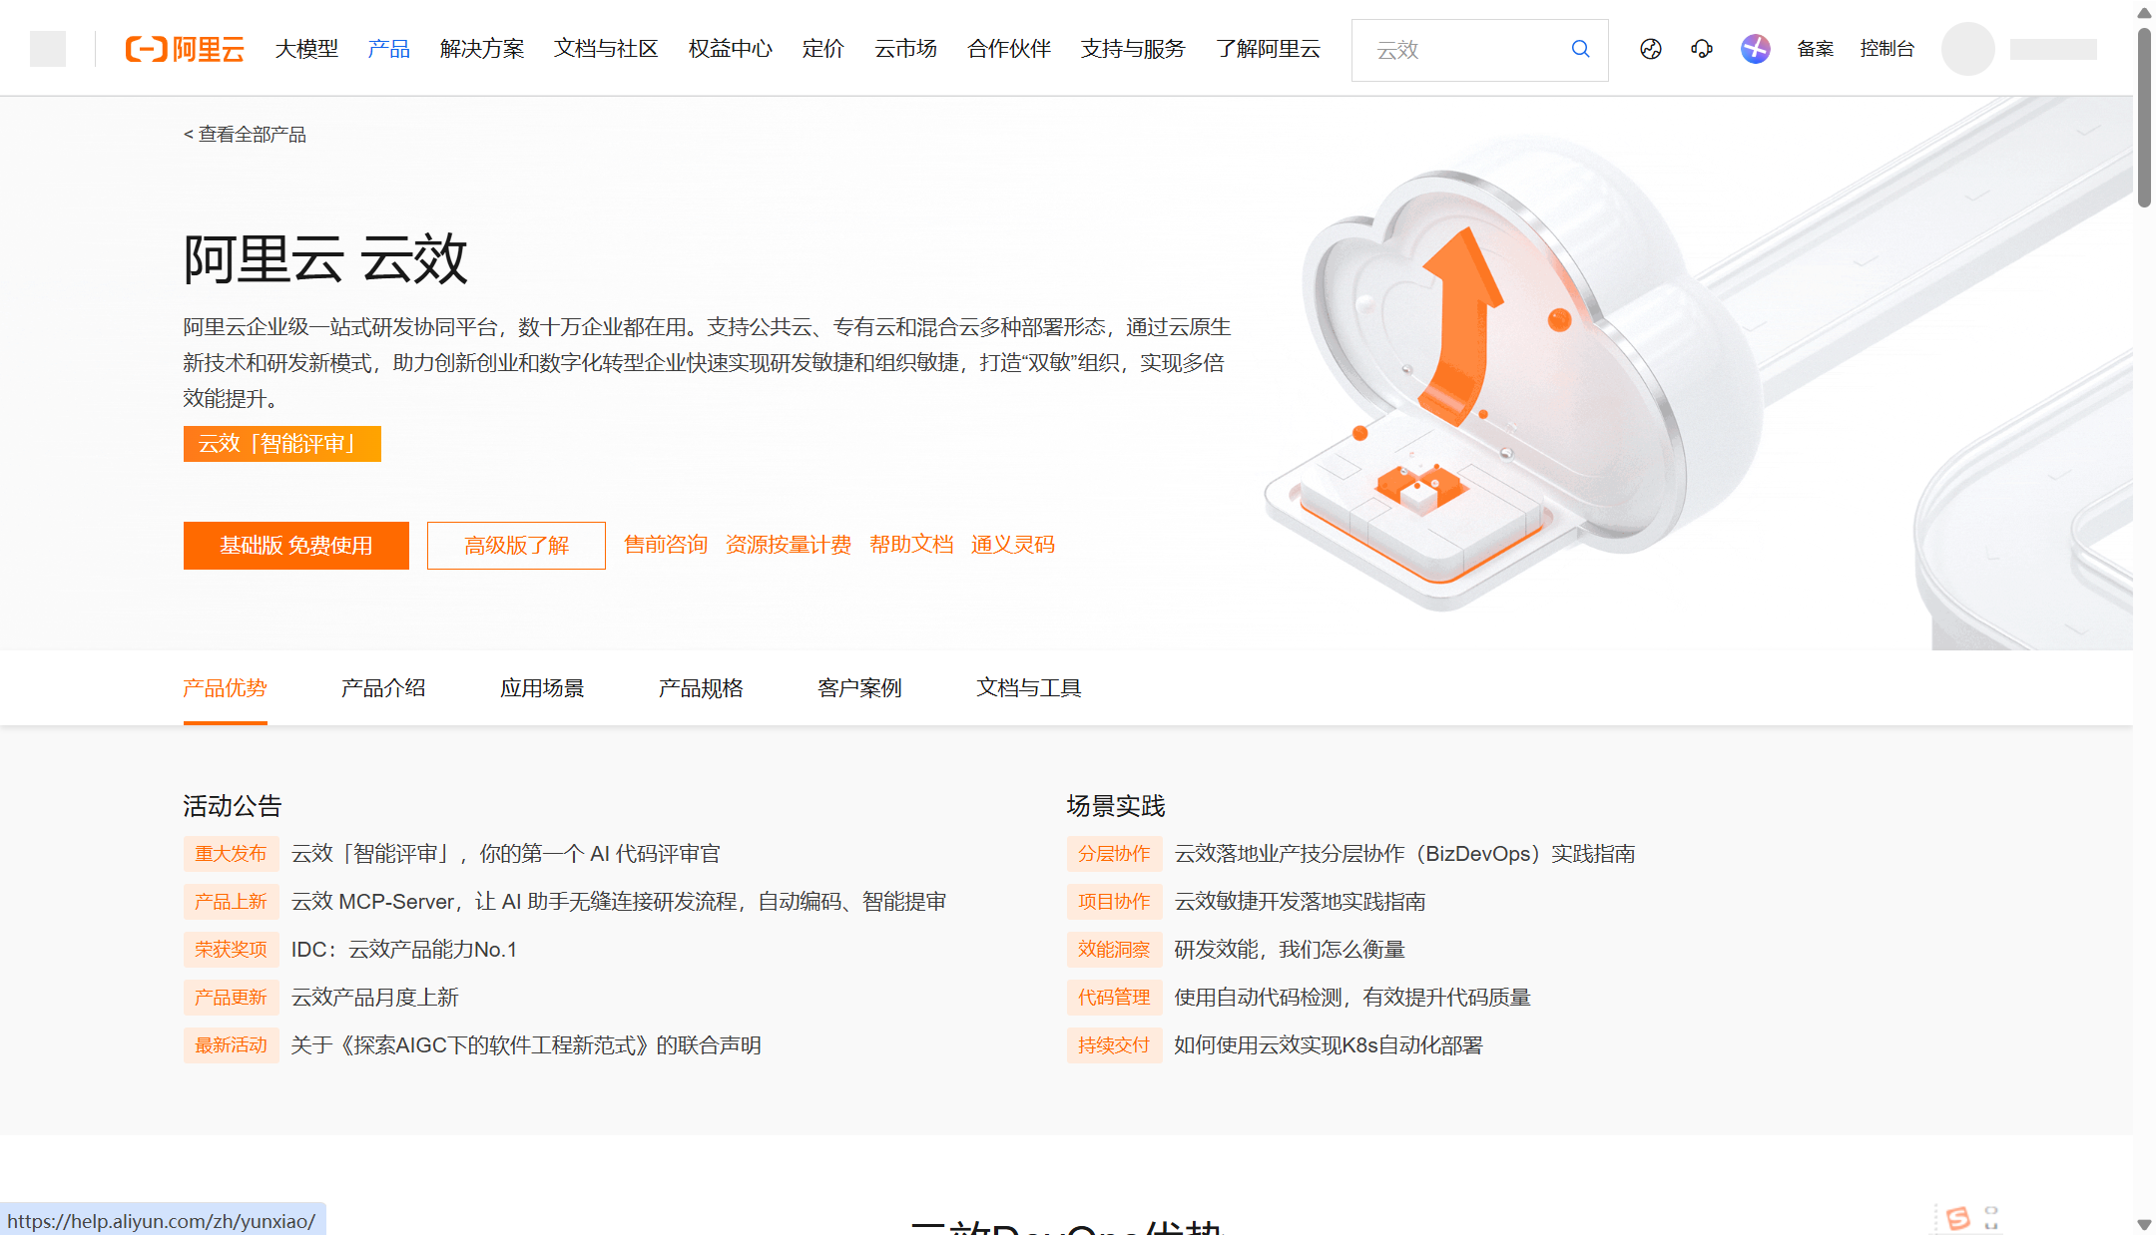Open the globe language/region icon
The width and height of the screenshot is (2156, 1235).
[x=1651, y=49]
